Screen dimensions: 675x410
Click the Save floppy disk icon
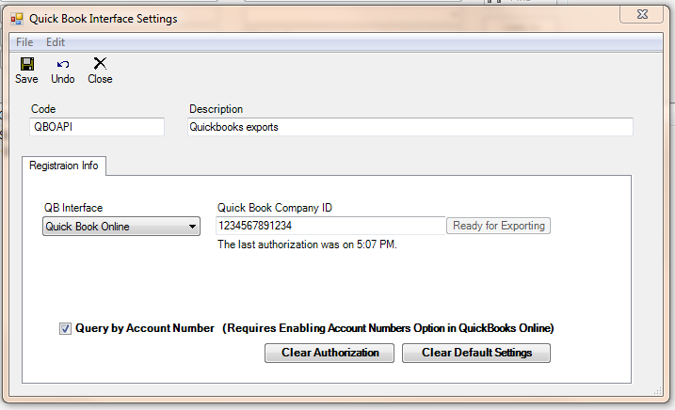(x=27, y=64)
